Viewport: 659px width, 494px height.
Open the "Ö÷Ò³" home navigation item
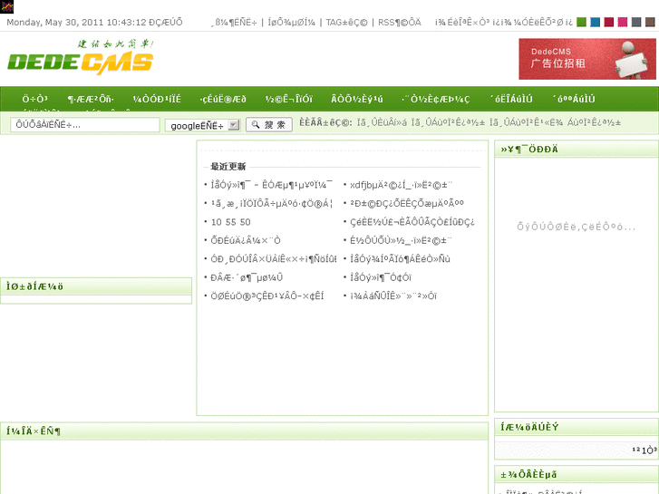pyautogui.click(x=34, y=99)
